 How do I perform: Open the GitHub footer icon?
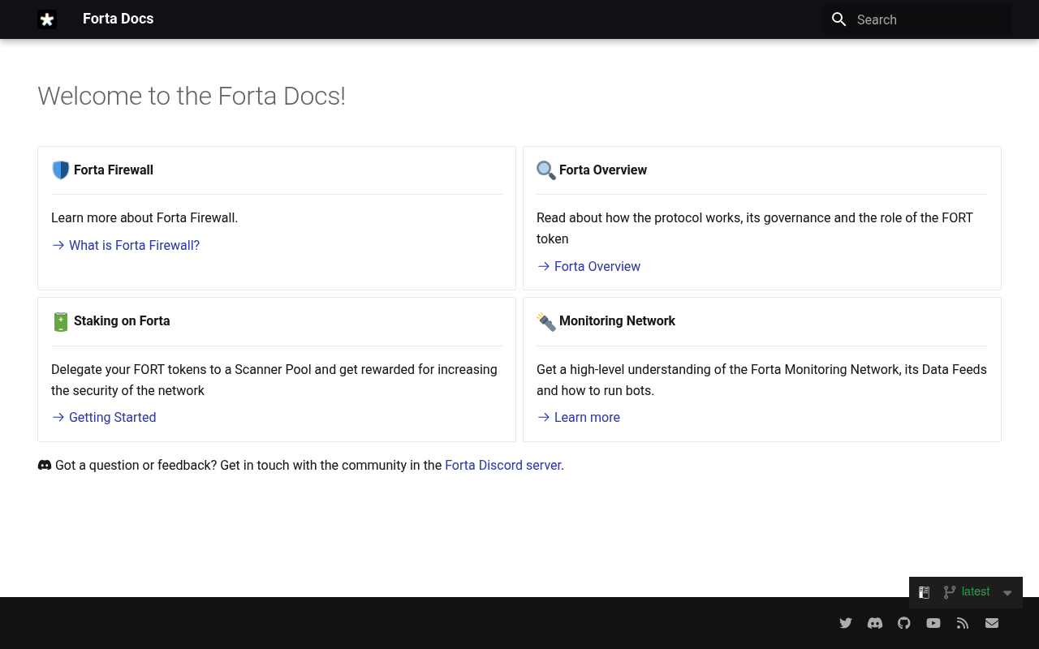click(904, 623)
